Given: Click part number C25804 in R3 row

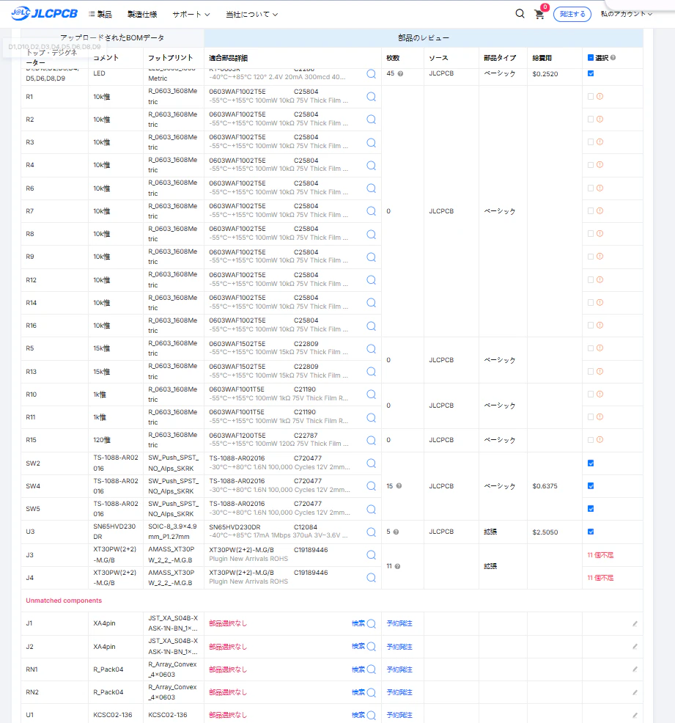Looking at the screenshot, I should (x=306, y=137).
